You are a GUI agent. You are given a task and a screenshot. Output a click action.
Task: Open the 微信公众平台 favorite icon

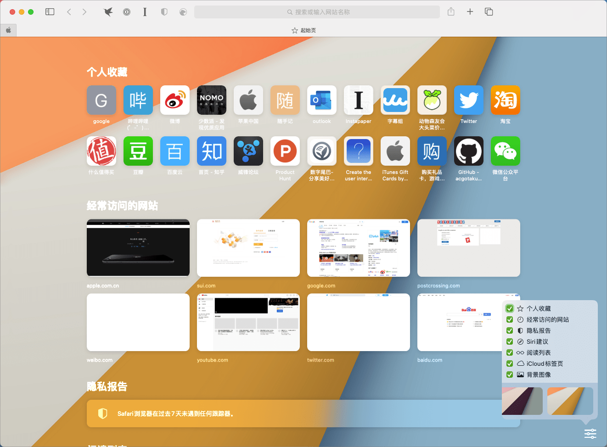[x=506, y=151]
